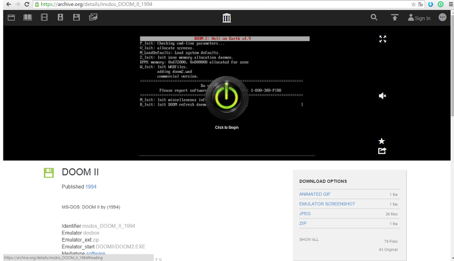Open the search magnifier in nav bar
454x261 pixels.
[x=374, y=17]
